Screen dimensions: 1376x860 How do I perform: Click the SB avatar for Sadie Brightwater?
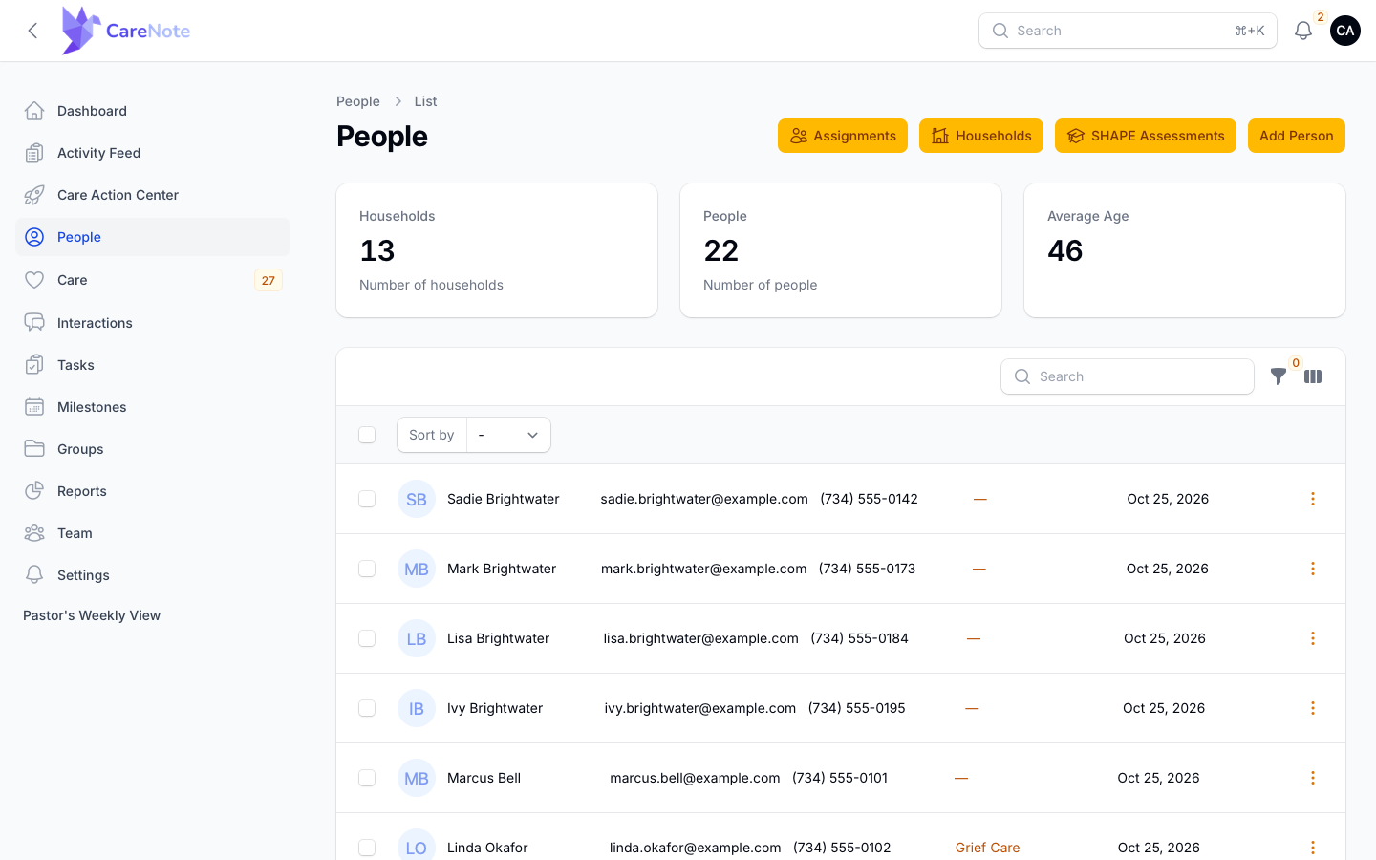[417, 499]
